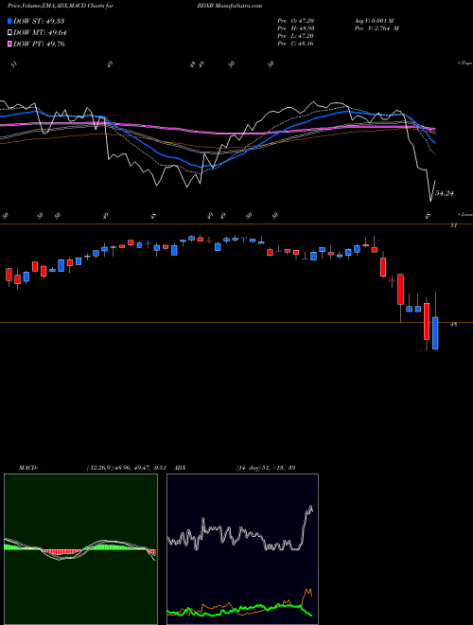Click the 'Pre H: 48.93' value
The image size is (473, 625).
tap(296, 28)
